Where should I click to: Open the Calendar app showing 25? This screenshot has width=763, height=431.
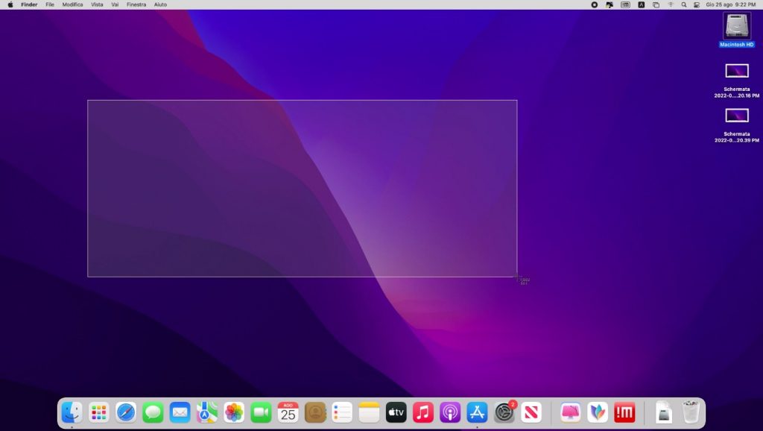click(x=288, y=412)
